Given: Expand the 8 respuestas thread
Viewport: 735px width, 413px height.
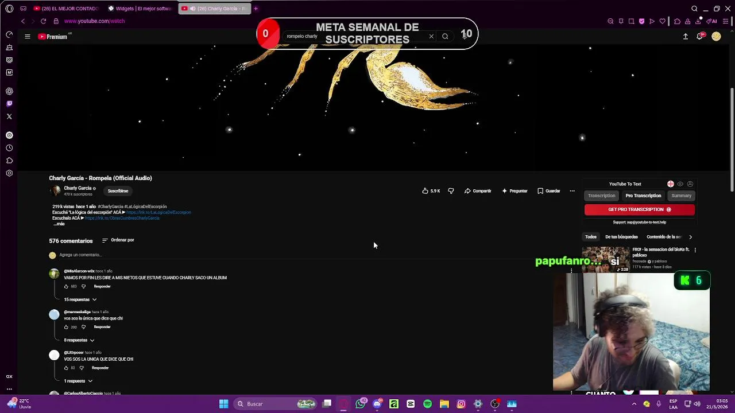Looking at the screenshot, I should (79, 340).
